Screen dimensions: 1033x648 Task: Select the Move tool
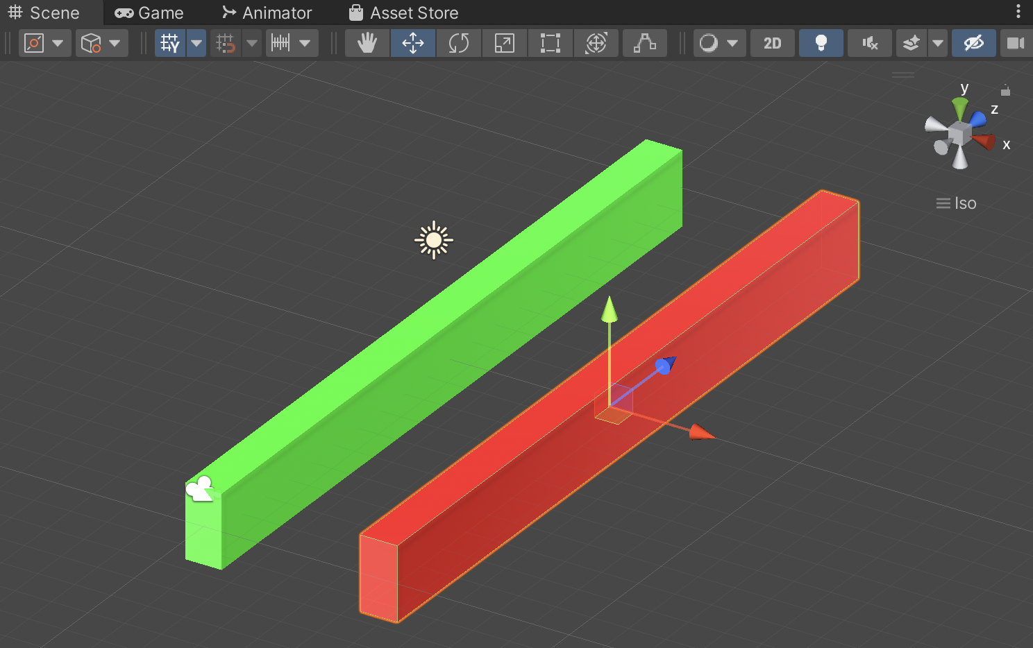(413, 43)
